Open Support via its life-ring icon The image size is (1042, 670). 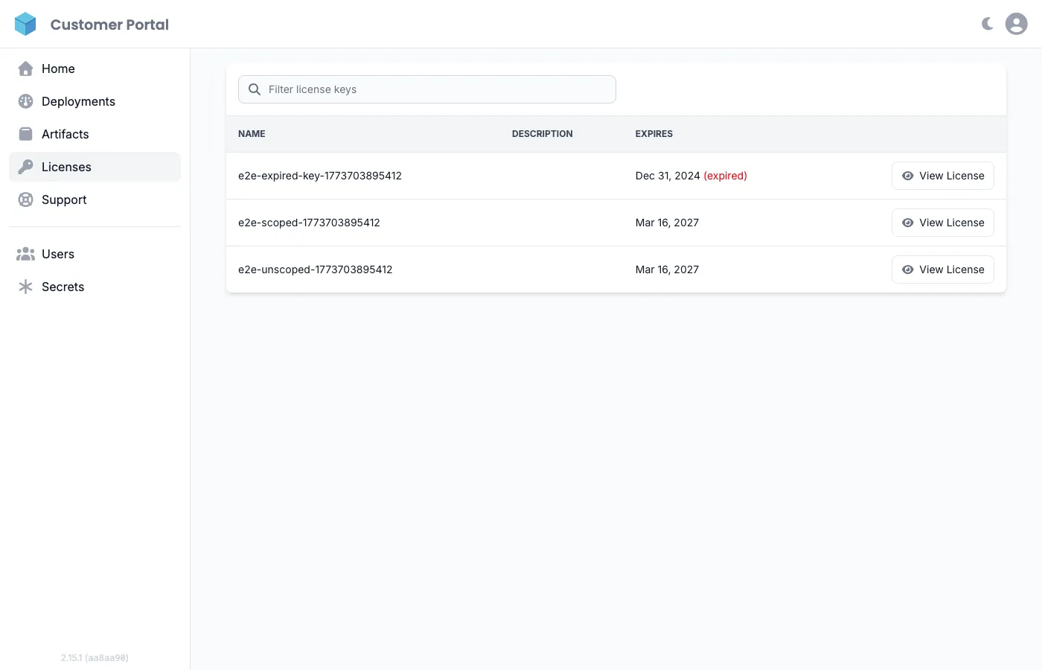click(25, 200)
